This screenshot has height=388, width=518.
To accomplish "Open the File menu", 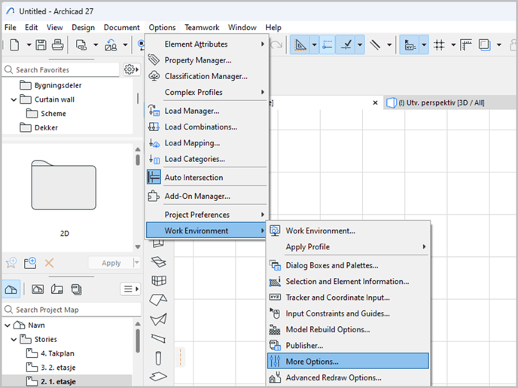I will click(x=11, y=27).
